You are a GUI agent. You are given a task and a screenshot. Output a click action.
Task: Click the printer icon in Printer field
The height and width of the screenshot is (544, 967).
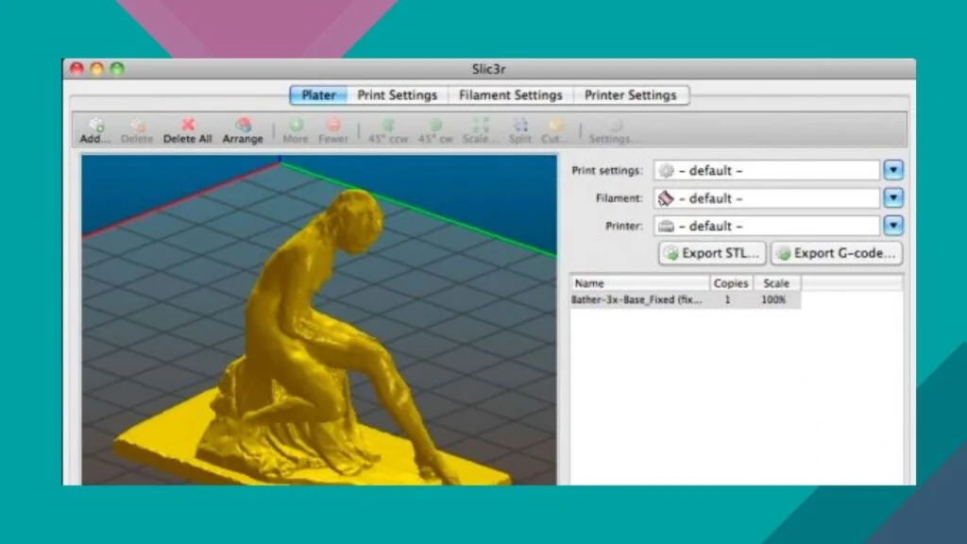tap(666, 226)
